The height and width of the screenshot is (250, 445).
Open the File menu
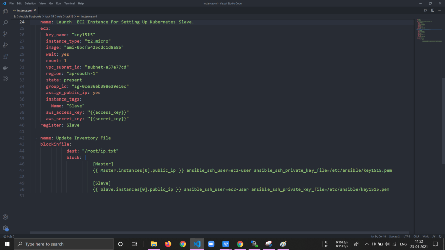(x=11, y=3)
